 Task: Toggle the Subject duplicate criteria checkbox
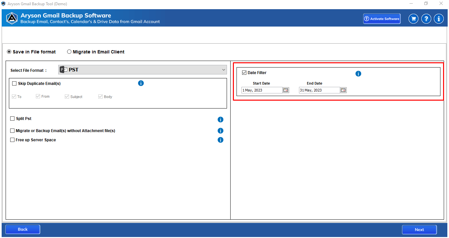click(x=67, y=97)
